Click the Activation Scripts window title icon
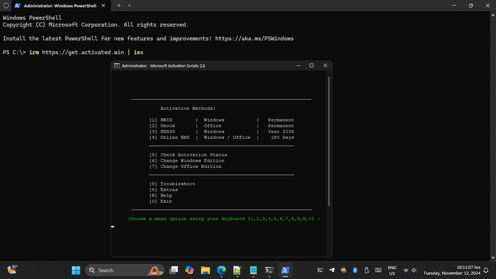Image resolution: width=496 pixels, height=279 pixels. [117, 66]
